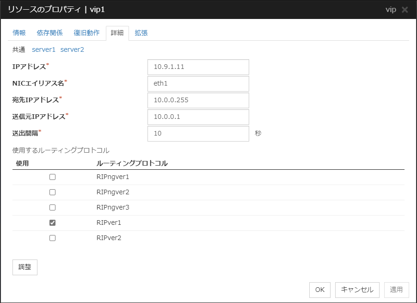Disable the RIPver1 routing protocol
417x303 pixels.
click(x=52, y=223)
